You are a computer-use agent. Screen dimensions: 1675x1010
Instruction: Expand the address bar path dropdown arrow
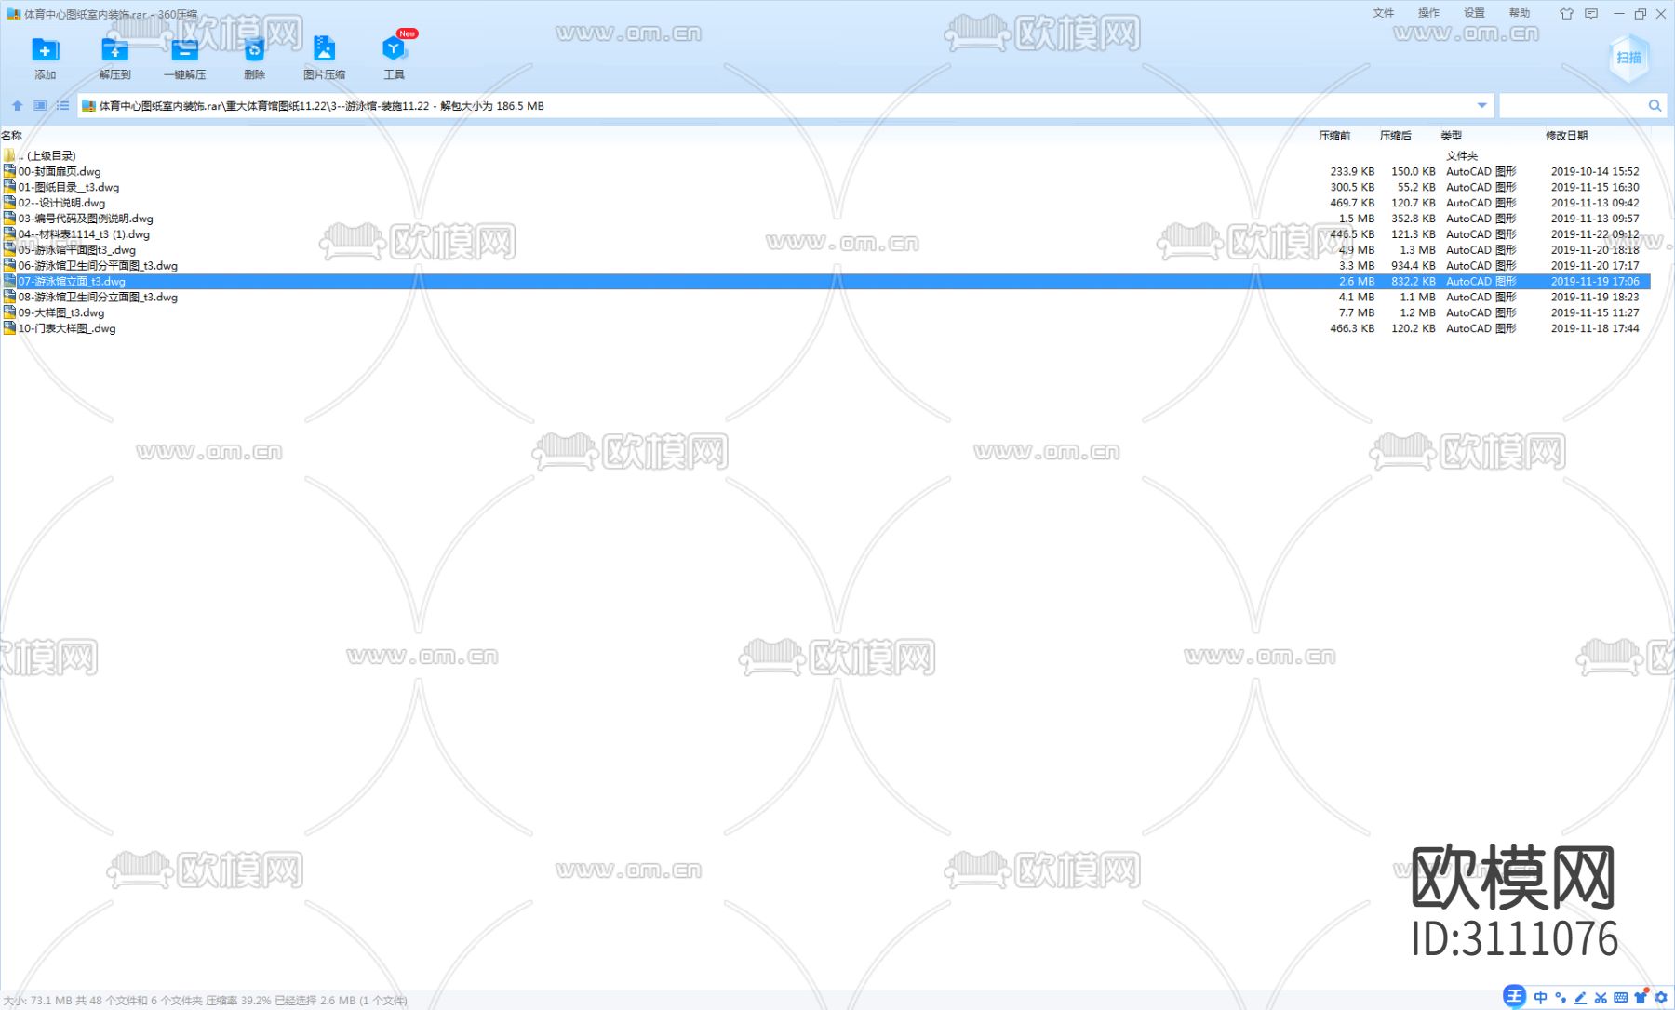click(1480, 105)
